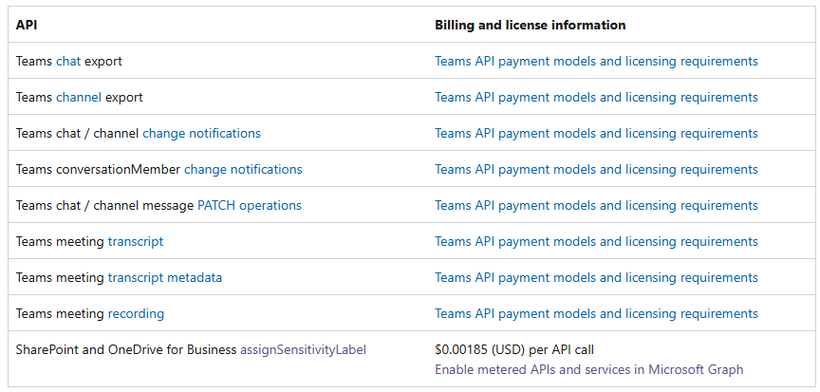Open 'Enable metered APIs and services in Microsoft Graph'

[588, 369]
